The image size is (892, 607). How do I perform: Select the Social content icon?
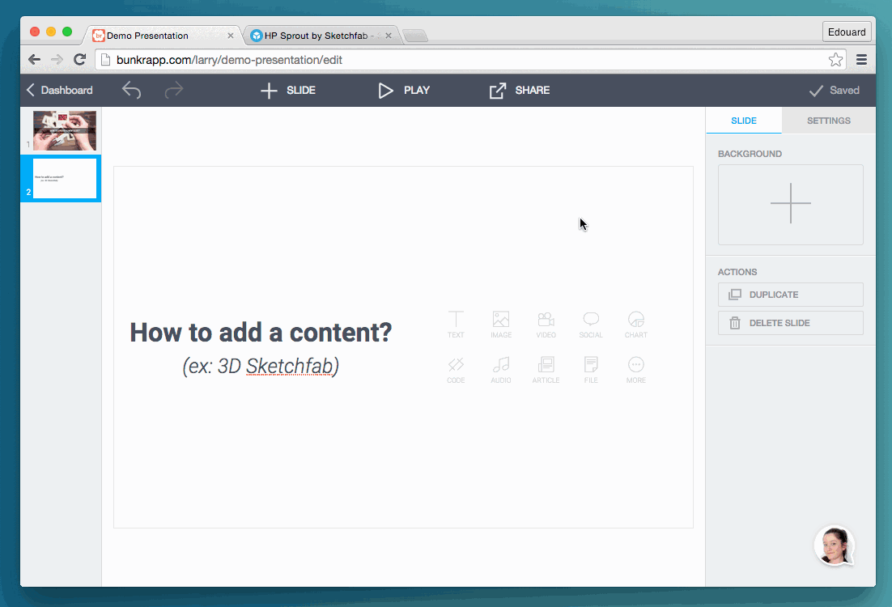tap(591, 323)
